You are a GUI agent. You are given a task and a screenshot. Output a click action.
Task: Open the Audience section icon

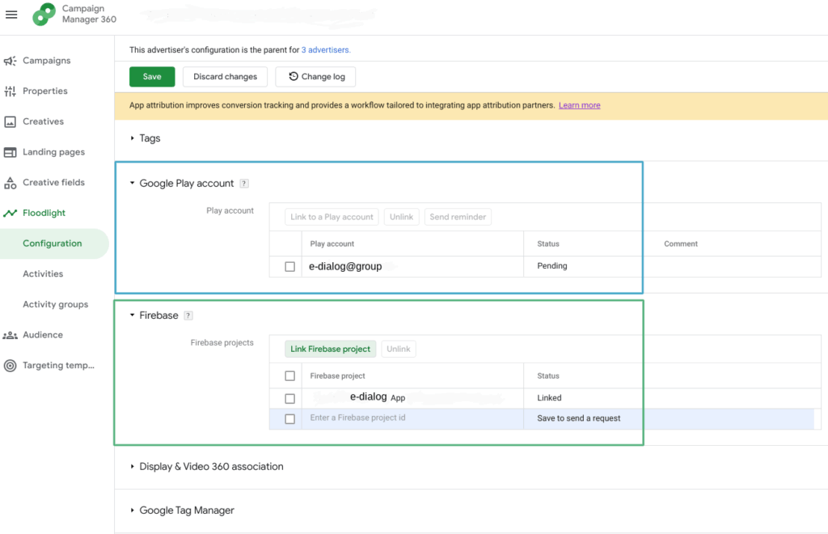[11, 334]
